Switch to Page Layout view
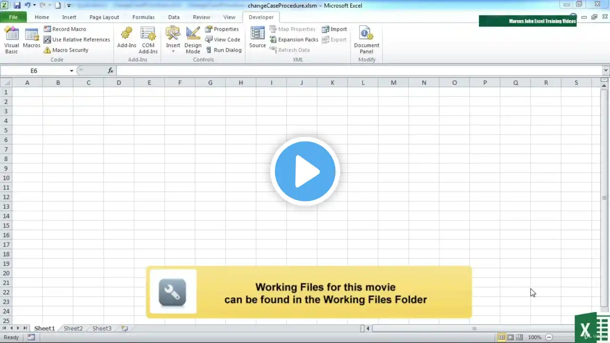The width and height of the screenshot is (610, 343). (x=510, y=337)
